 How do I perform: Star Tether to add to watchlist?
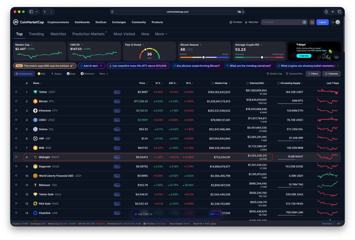point(16,92)
